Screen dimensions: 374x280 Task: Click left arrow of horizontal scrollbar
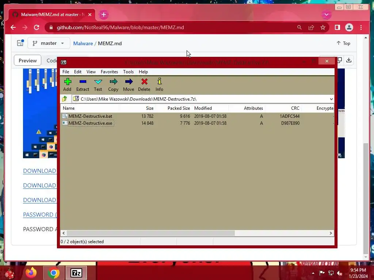point(64,233)
